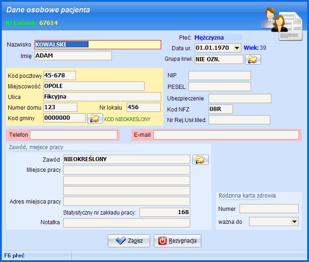
Task: Select the Imię field containing ADAM
Action: click(73, 56)
